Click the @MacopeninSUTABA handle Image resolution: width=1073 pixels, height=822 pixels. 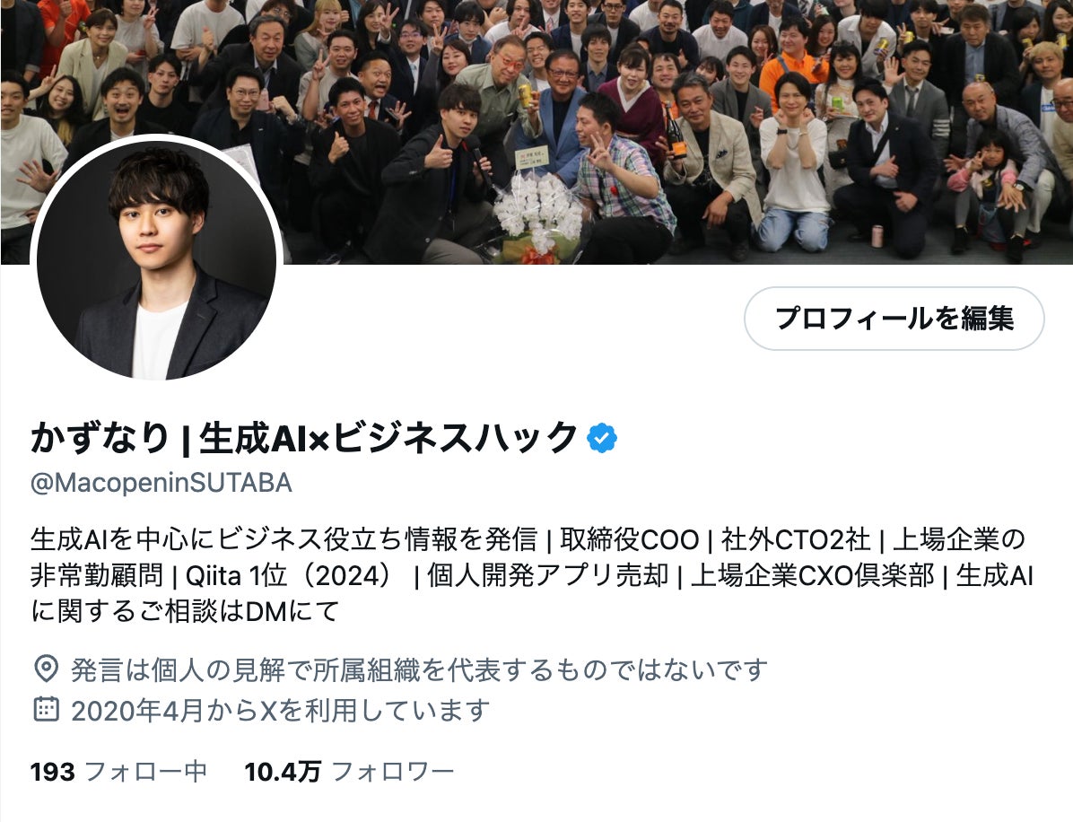click(x=161, y=483)
